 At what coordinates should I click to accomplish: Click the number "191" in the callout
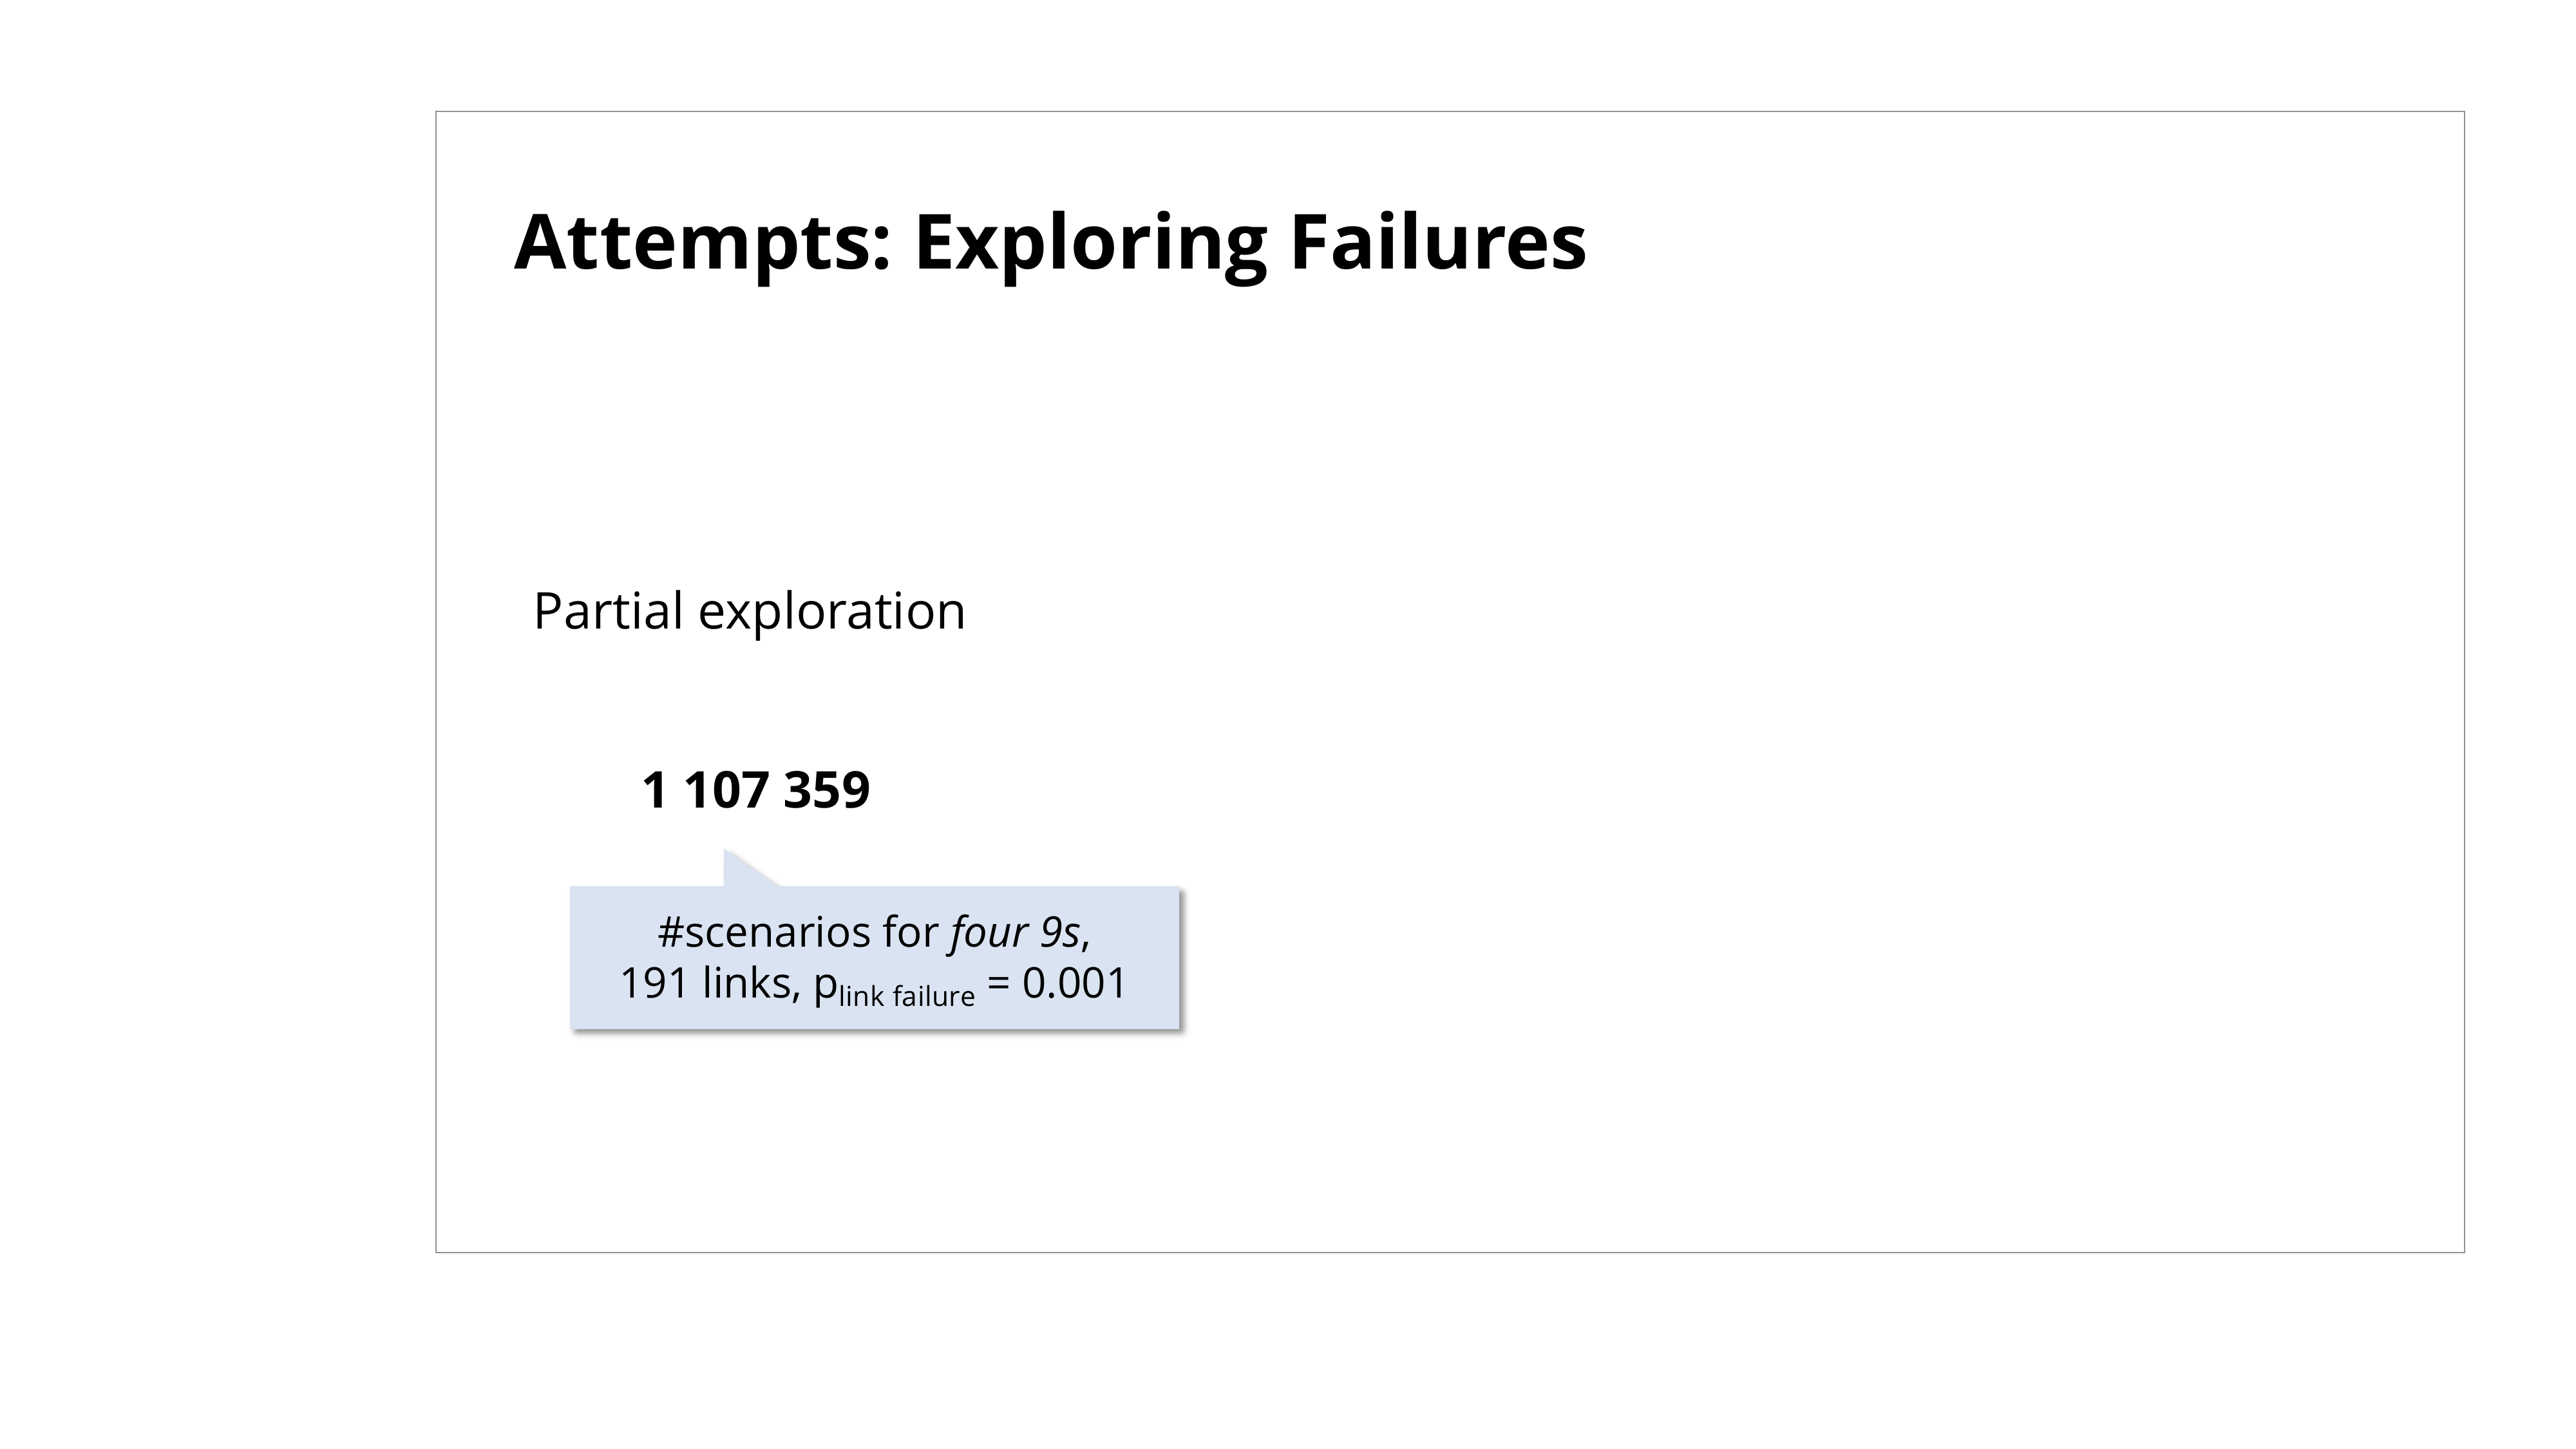click(x=655, y=984)
